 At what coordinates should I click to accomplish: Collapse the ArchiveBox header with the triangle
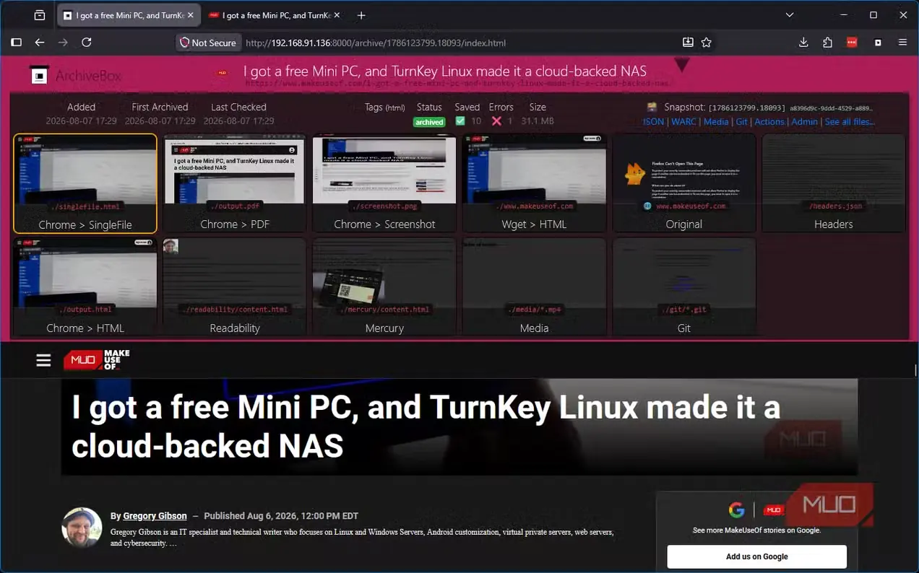681,66
